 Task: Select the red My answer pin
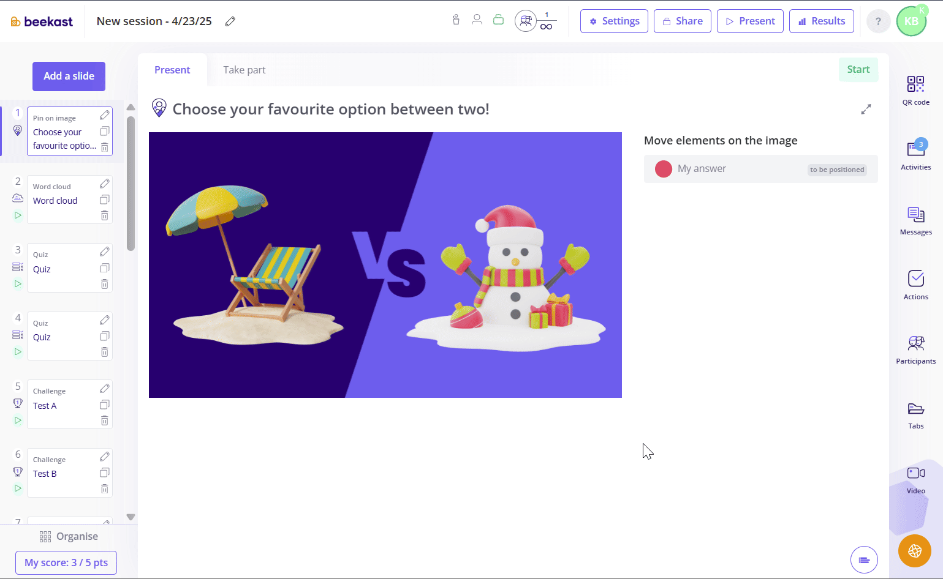point(664,169)
